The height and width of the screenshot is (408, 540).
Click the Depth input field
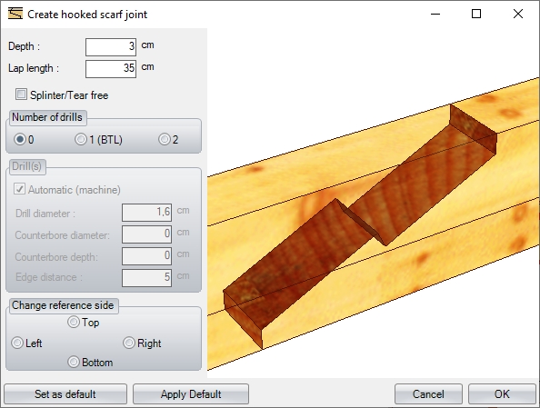click(111, 47)
